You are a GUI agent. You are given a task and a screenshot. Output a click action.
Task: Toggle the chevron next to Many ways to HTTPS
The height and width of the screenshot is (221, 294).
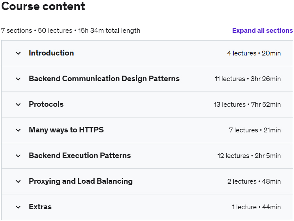coord(18,130)
